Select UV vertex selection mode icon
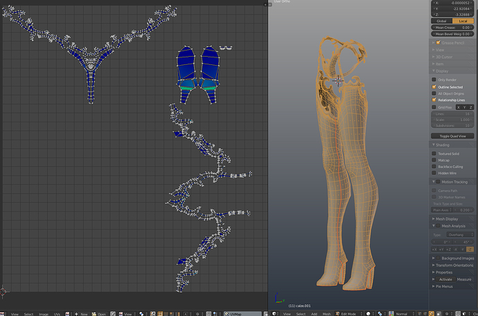This screenshot has height=316, width=478. (x=160, y=313)
